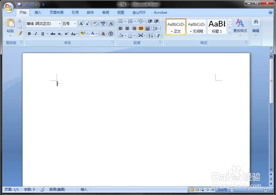The height and width of the screenshot is (195, 276).
Task: Switch to the 插入 tab
Action: pos(38,13)
